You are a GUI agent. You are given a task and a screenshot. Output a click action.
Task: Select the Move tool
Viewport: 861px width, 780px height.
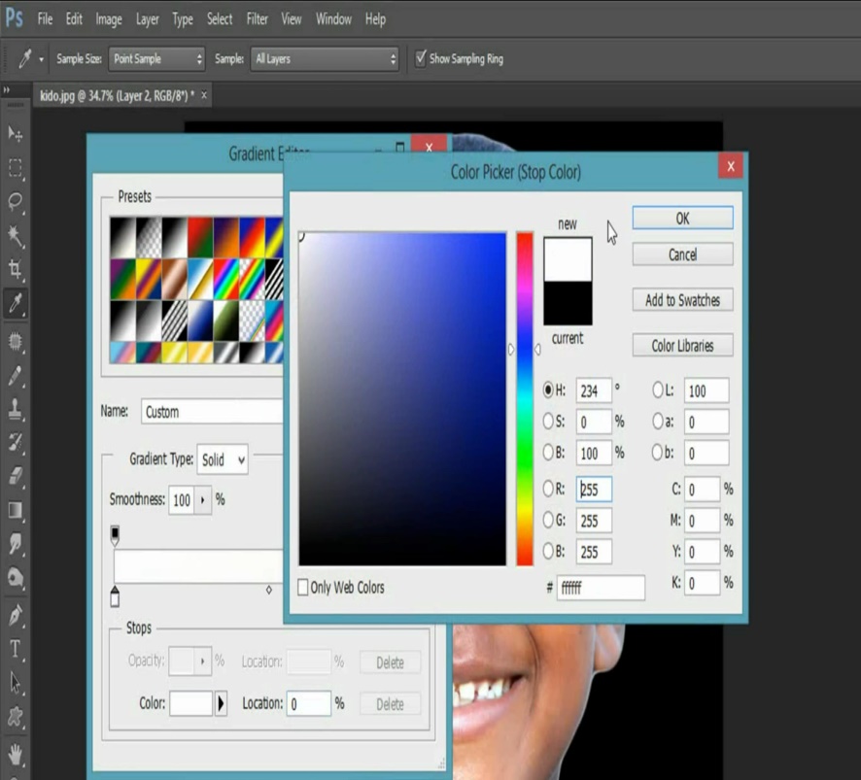(x=16, y=133)
